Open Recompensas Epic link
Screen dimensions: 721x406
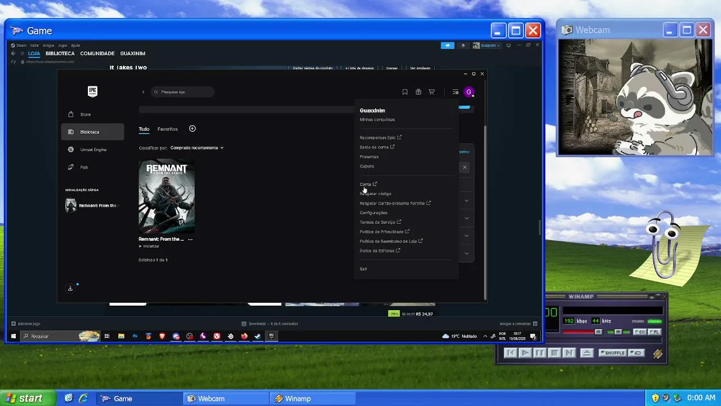pos(381,138)
